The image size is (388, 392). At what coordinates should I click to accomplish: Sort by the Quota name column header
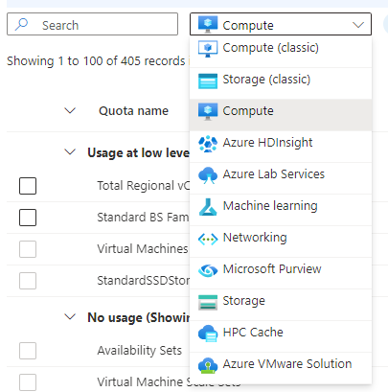pos(133,111)
